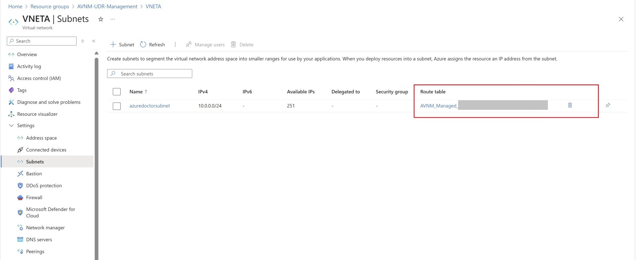Click the Connected devices plug icon
Screen dimensions: 636x260
[20, 150]
